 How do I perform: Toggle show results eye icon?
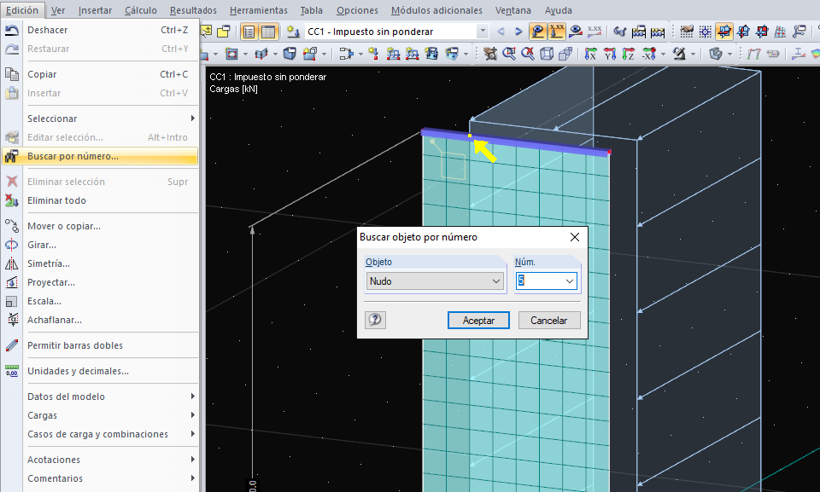point(576,32)
